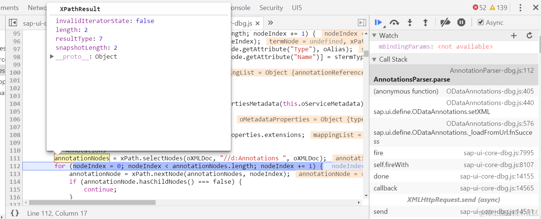Open the DevTools more options menu
This screenshot has width=541, height=219.
coord(521,8)
